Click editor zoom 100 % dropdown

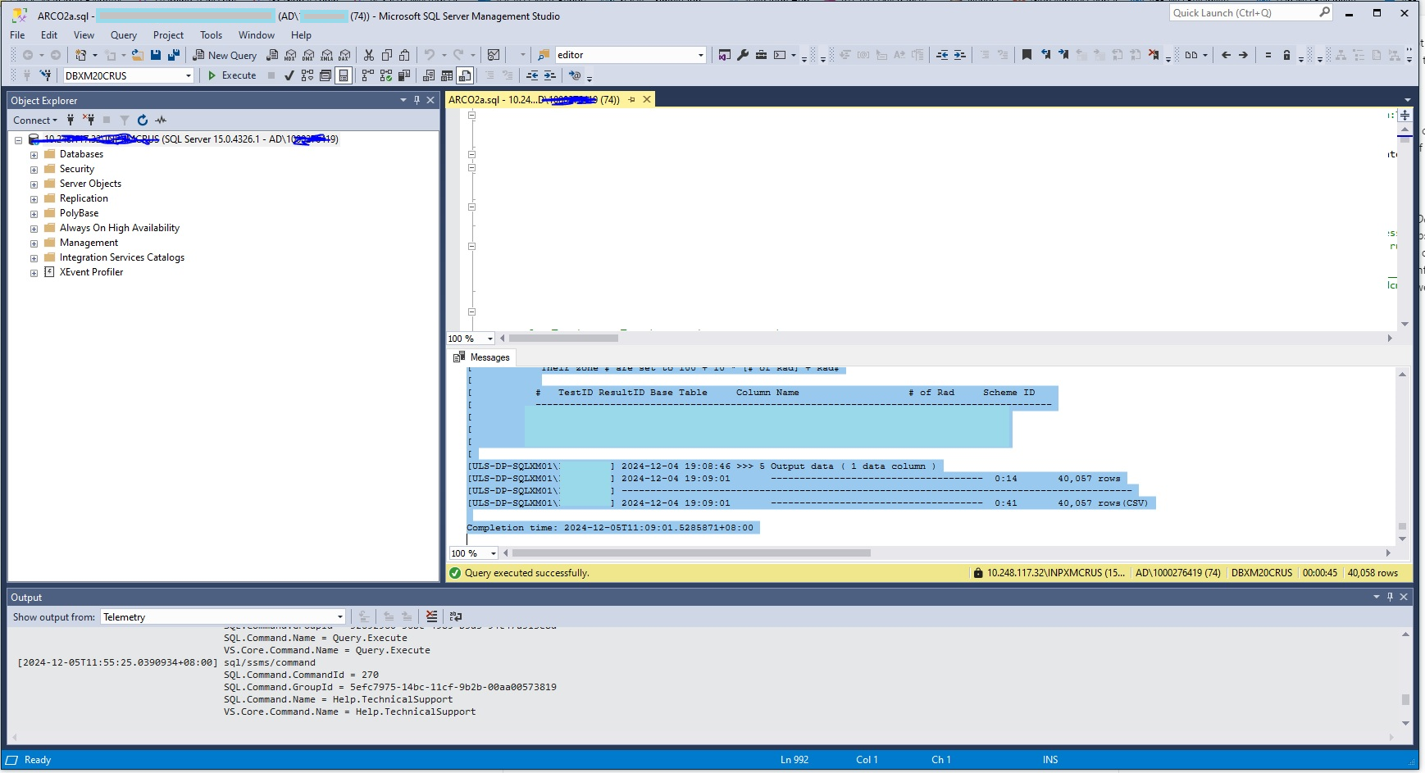pos(471,339)
